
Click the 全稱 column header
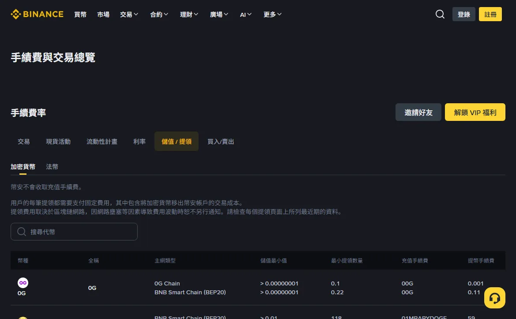94,260
